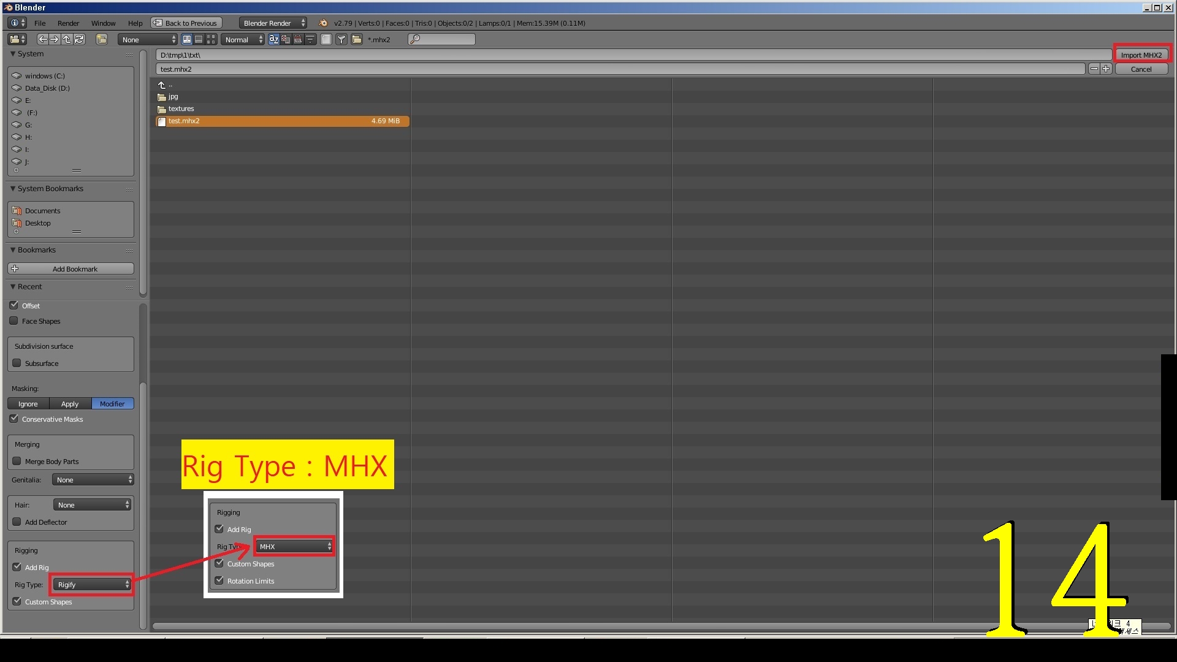Go back to previous folder arrow
Viewport: 1177px width, 662px height.
[x=42, y=39]
